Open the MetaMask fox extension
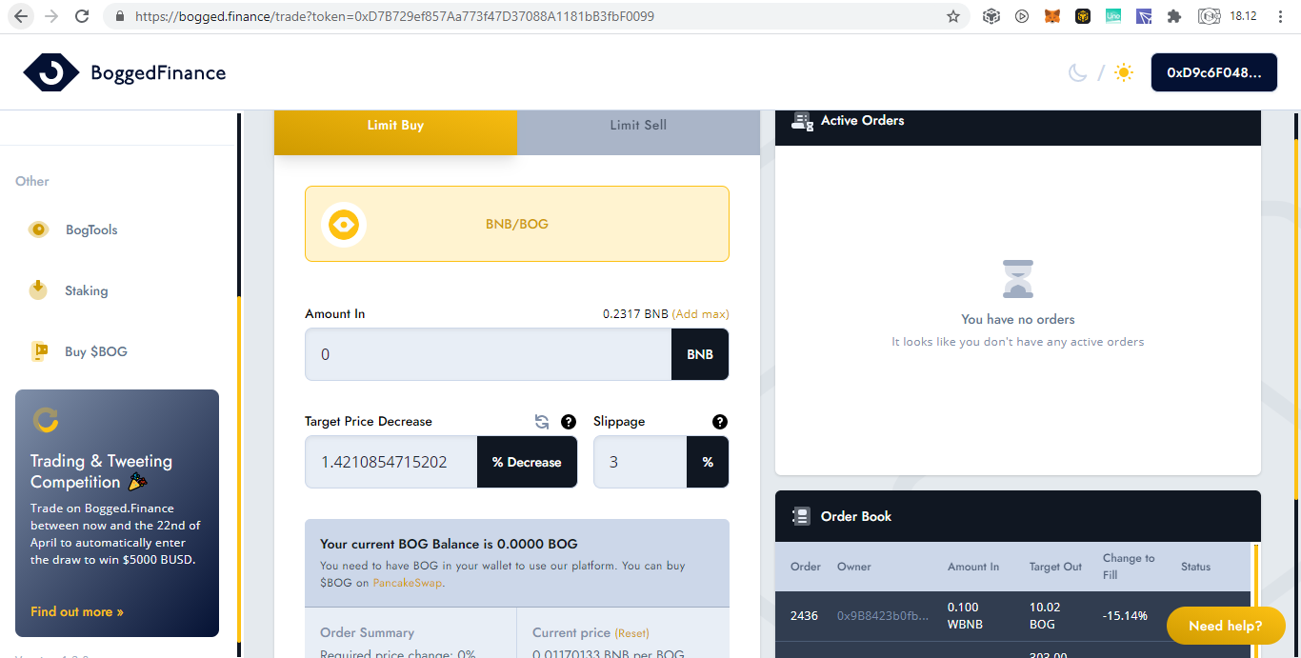Viewport: 1301px width, 658px height. point(1052,16)
